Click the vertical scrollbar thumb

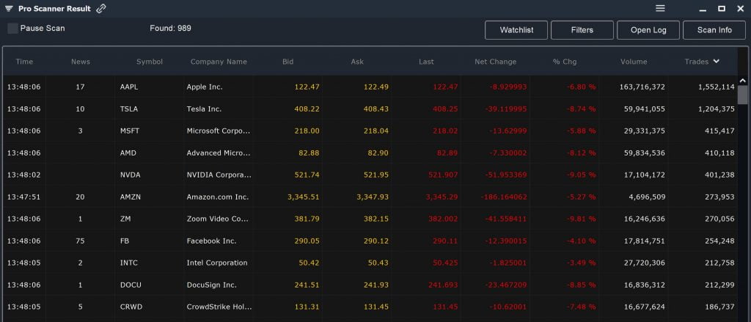743,95
